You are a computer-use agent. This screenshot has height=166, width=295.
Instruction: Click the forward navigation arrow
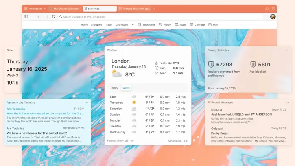coord(46,17)
